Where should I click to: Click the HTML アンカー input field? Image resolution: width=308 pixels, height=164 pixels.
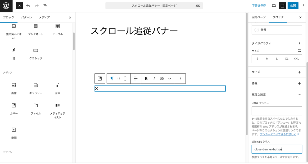pyautogui.click(x=277, y=111)
